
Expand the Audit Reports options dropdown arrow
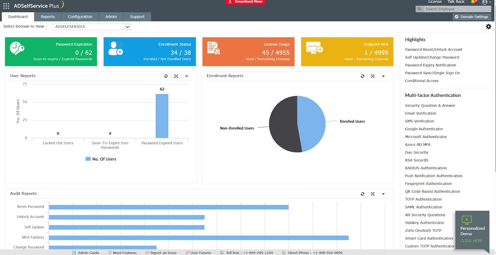coord(383,194)
